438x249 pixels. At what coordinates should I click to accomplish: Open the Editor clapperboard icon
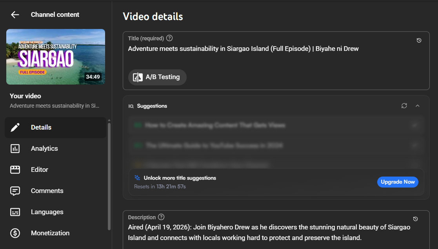tap(15, 170)
